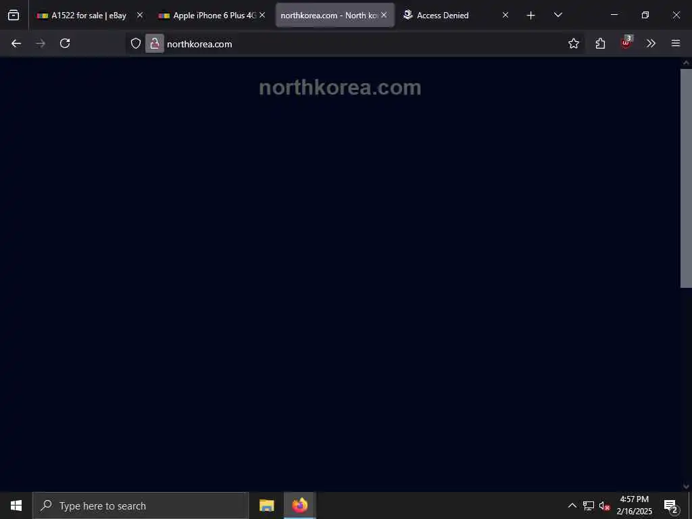Close the Access Denied tab
Viewport: 692px width, 519px height.
click(505, 15)
